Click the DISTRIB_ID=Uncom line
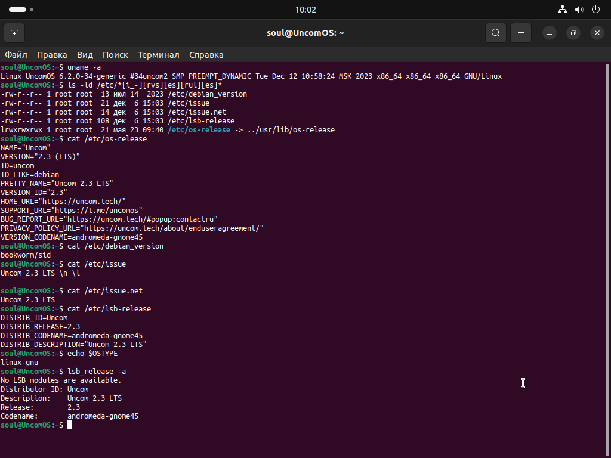This screenshot has height=458, width=611. pos(34,318)
